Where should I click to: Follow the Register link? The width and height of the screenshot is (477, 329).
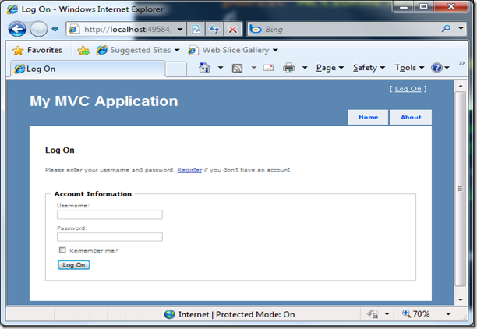189,170
